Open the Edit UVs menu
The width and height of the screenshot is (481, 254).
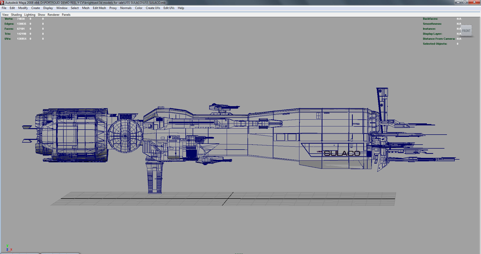[x=169, y=8]
